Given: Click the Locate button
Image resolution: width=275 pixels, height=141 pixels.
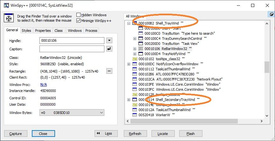Looking at the screenshot, I should point(163,134).
